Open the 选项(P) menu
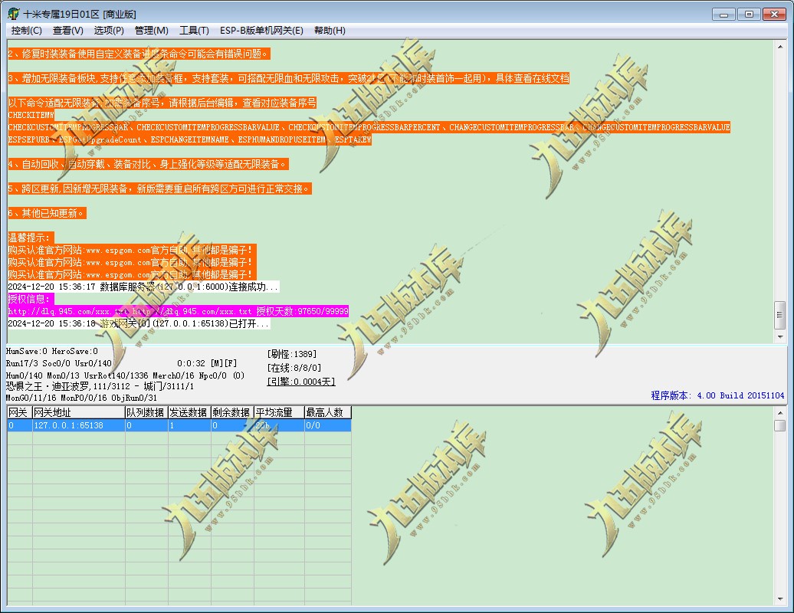 [x=109, y=31]
